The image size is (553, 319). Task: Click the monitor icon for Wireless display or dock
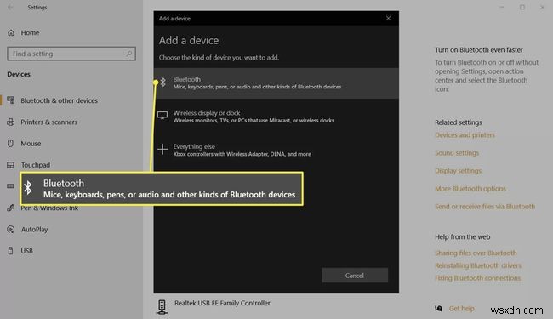point(162,115)
